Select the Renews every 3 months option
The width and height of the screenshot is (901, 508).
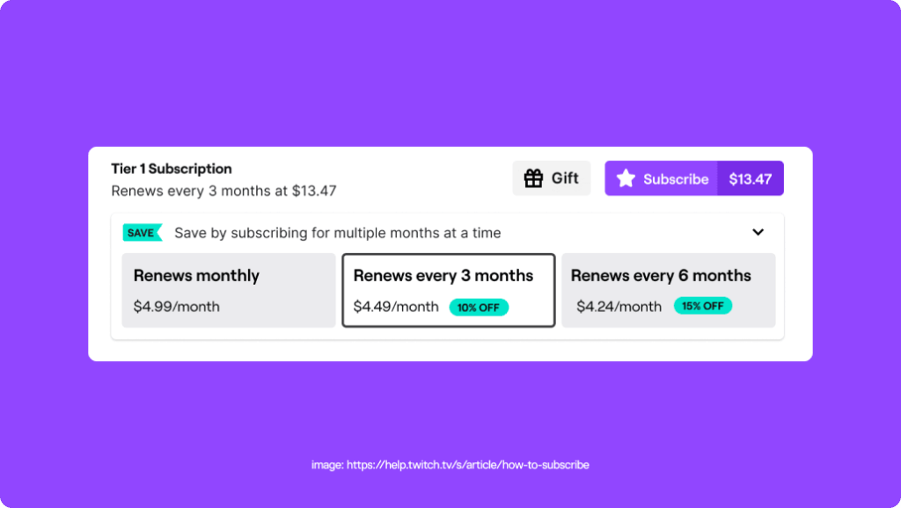[448, 290]
